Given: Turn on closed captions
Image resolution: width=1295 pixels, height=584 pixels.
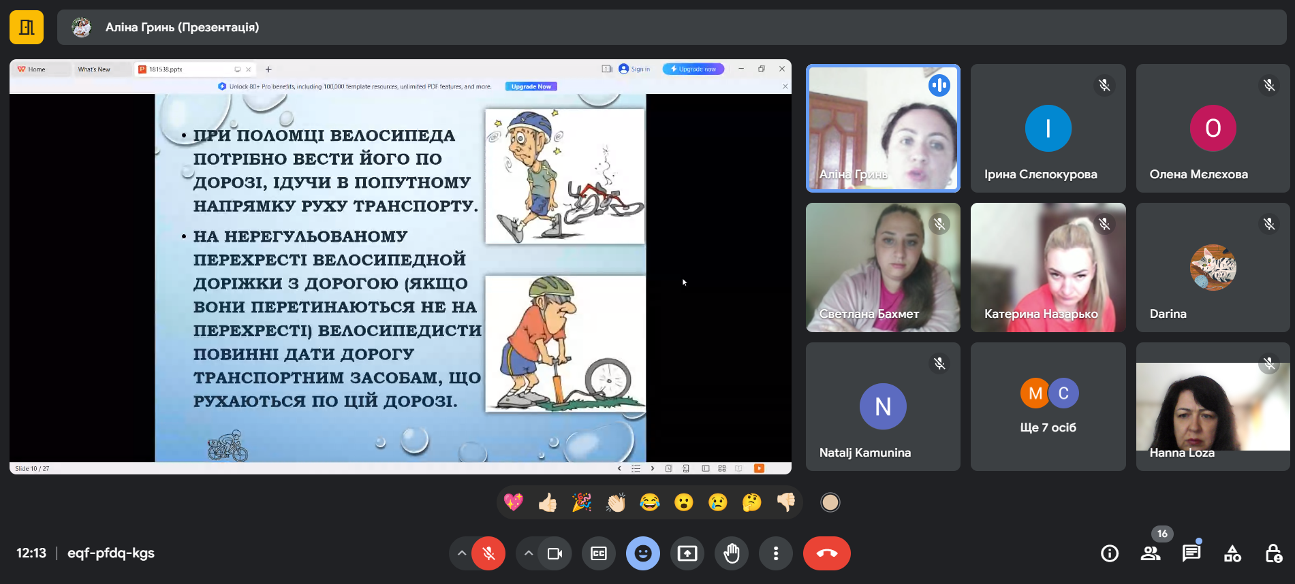Looking at the screenshot, I should [x=598, y=553].
